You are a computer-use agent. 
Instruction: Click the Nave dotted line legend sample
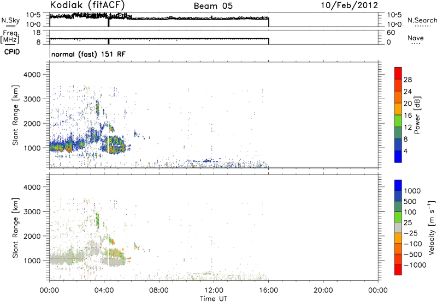tap(416, 44)
